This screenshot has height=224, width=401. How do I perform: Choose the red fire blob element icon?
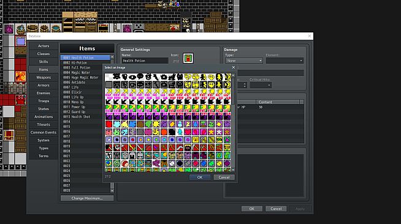[x=109, y=124]
